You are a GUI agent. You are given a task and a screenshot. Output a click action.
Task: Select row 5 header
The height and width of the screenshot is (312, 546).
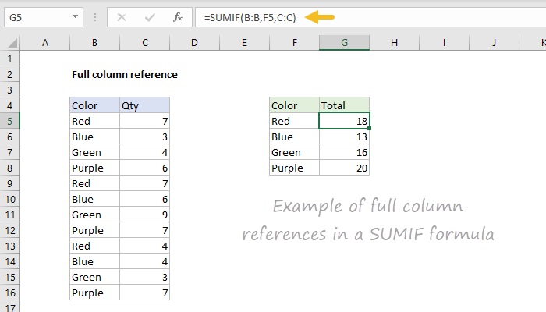[x=10, y=121]
